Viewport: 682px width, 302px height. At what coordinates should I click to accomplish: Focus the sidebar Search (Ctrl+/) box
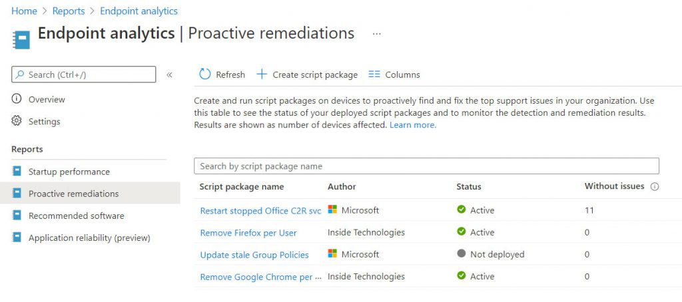point(83,75)
